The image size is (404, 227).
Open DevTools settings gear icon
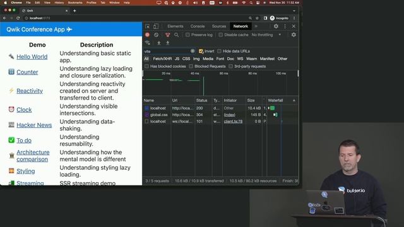pyautogui.click(x=276, y=26)
